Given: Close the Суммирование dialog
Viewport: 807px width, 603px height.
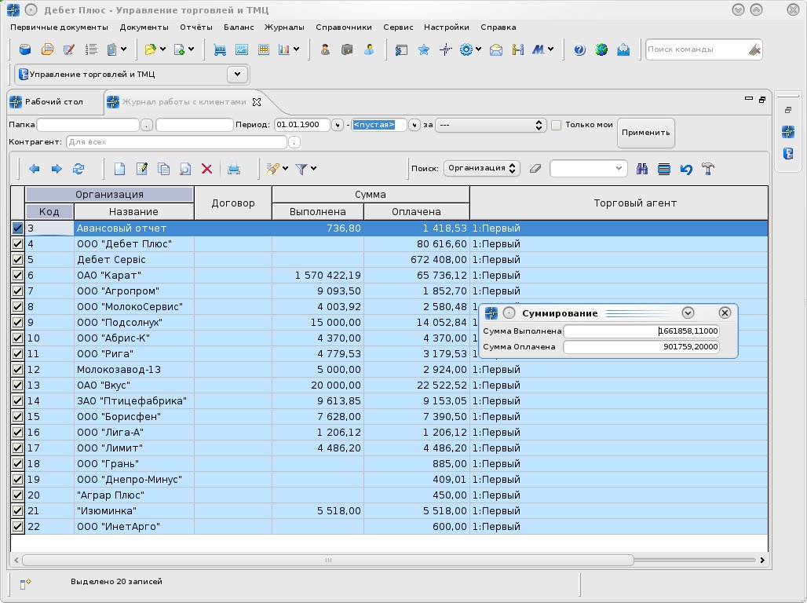Looking at the screenshot, I should click(x=725, y=312).
